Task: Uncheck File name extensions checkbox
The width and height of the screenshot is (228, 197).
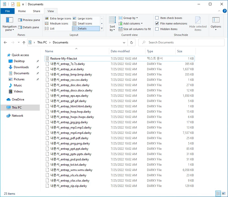Action: [x=157, y=23]
